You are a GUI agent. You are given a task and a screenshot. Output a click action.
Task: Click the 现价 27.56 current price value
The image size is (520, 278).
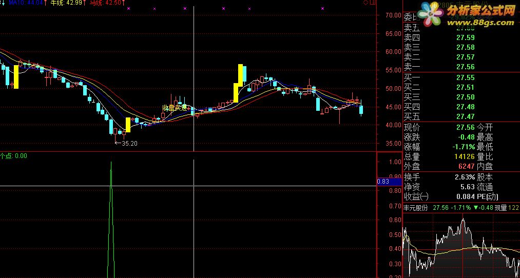[466, 127]
